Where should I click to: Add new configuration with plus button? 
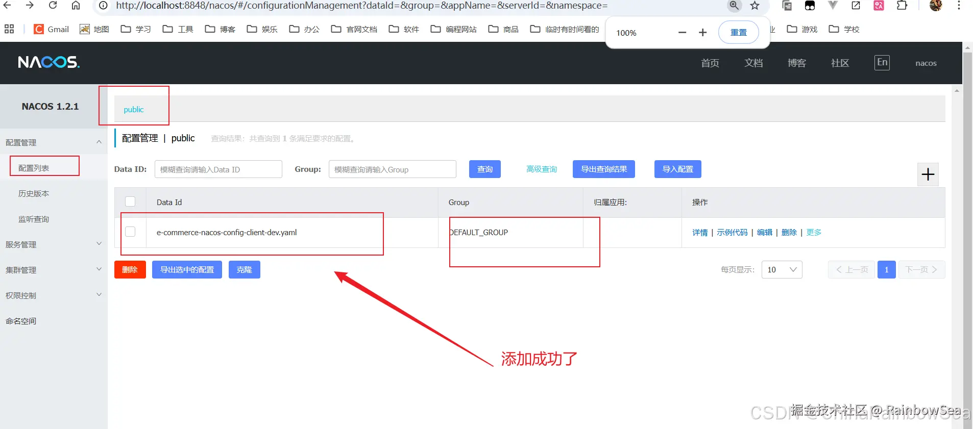coord(928,174)
